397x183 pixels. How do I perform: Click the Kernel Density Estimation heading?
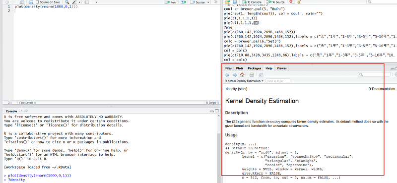point(262,101)
